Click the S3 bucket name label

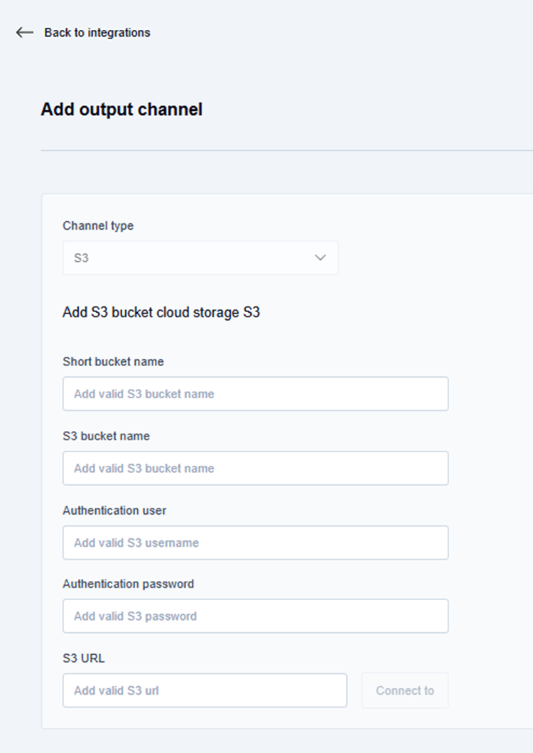pos(106,436)
